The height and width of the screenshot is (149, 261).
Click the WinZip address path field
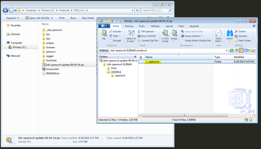pyautogui.click(x=167, y=50)
